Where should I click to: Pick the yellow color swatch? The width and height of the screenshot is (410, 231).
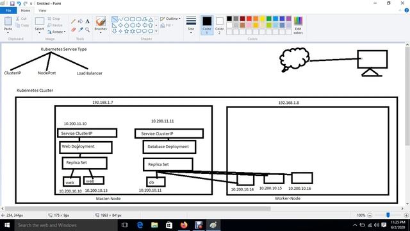[x=262, y=19]
